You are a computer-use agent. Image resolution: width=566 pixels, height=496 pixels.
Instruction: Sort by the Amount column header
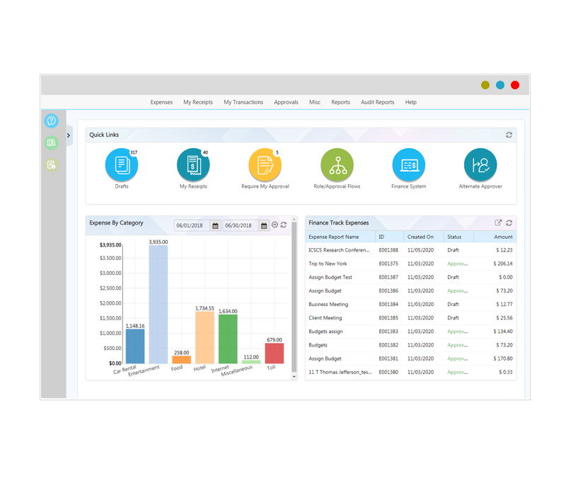coord(503,237)
